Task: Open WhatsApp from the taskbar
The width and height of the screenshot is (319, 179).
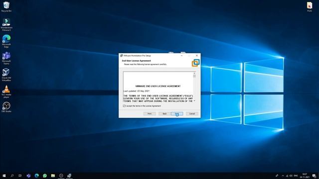Action: [45, 176]
